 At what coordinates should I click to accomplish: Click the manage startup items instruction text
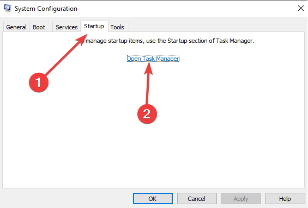point(170,41)
